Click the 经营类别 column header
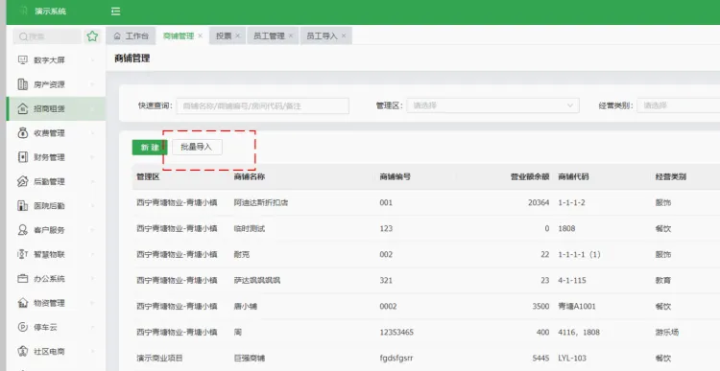 pos(671,176)
